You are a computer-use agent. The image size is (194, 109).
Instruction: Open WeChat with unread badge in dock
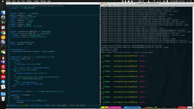[3, 52]
